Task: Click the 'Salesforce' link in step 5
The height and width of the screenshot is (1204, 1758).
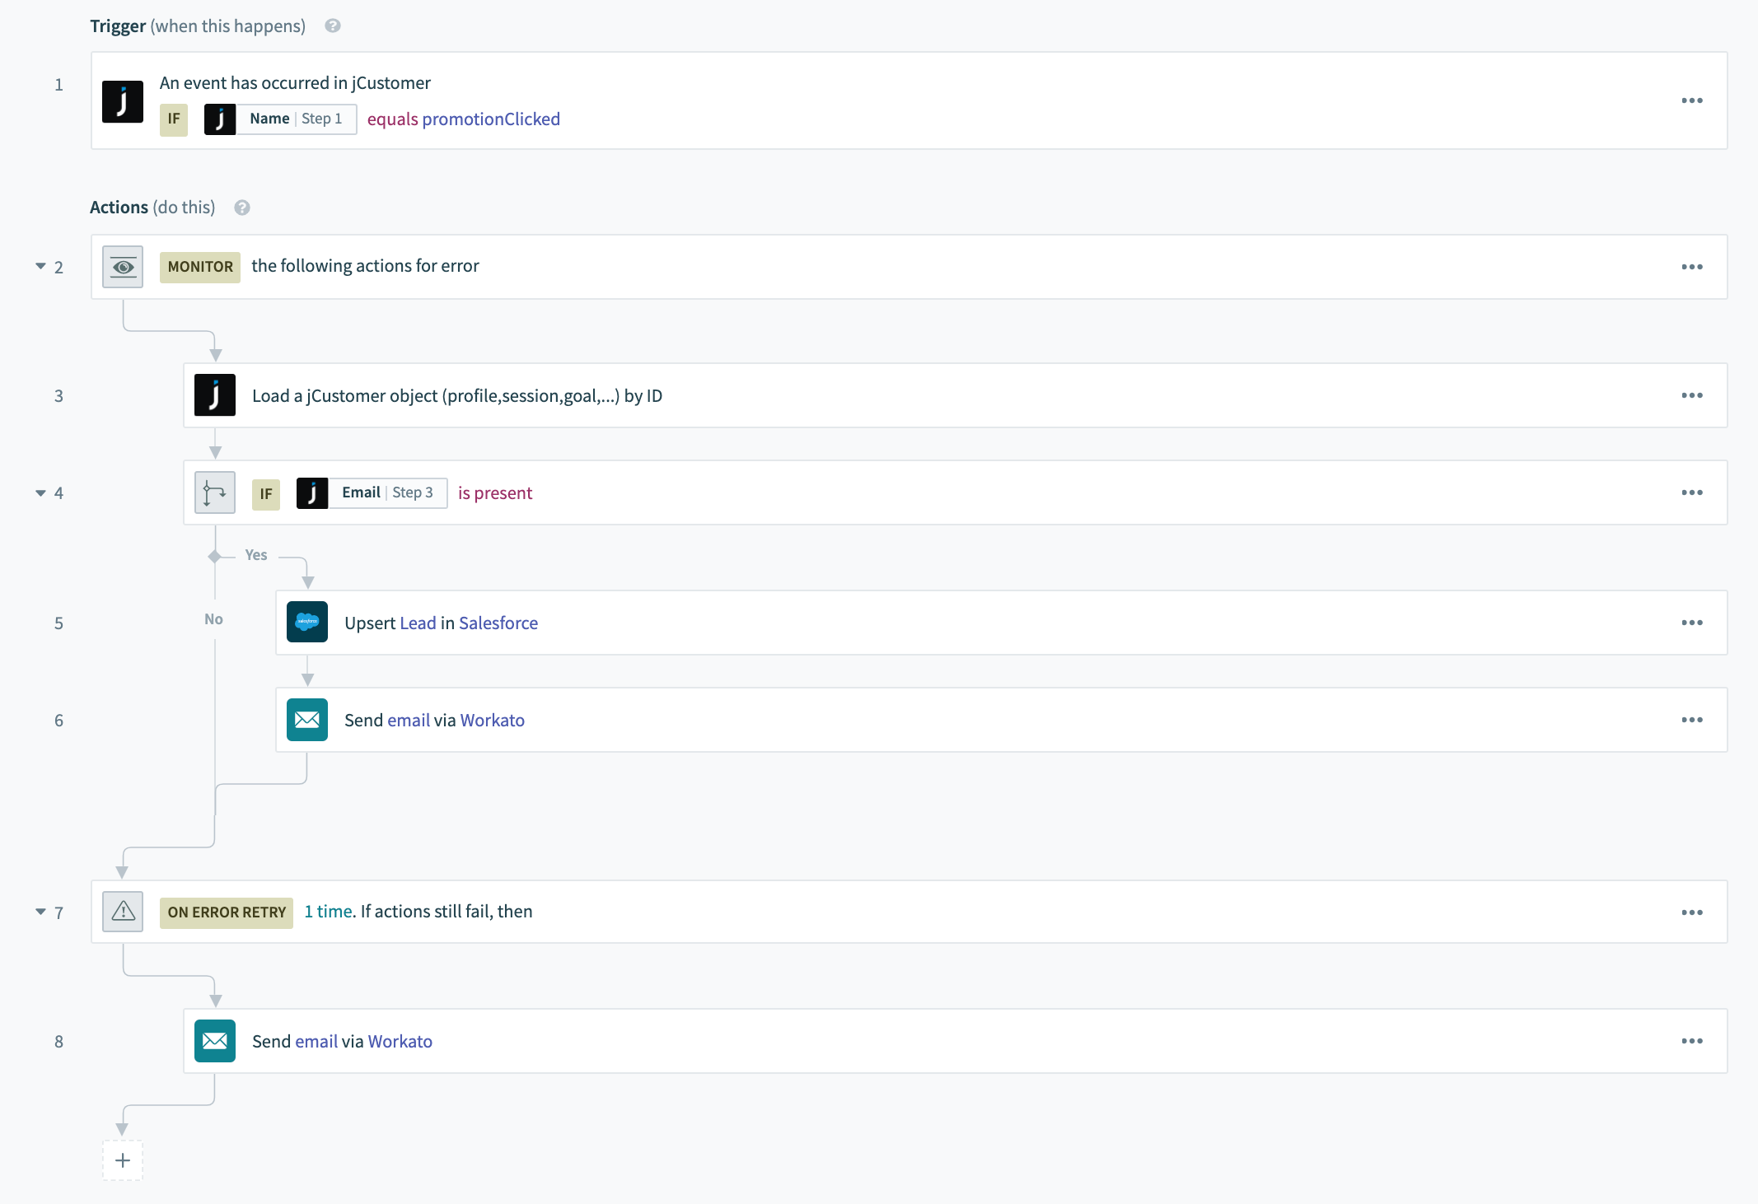Action: click(x=498, y=623)
